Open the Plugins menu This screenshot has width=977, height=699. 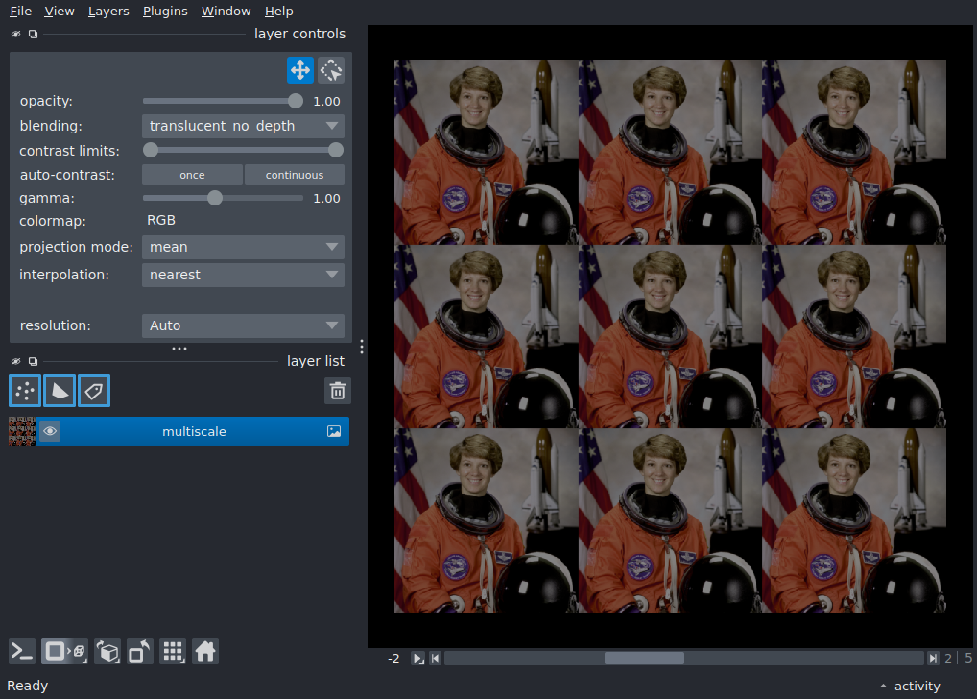tap(165, 12)
